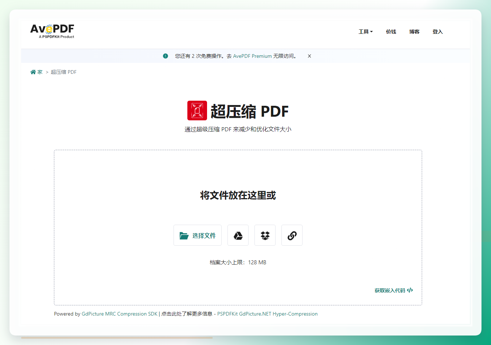Click the green info icon in the notice bar
The height and width of the screenshot is (345, 491).
(165, 56)
